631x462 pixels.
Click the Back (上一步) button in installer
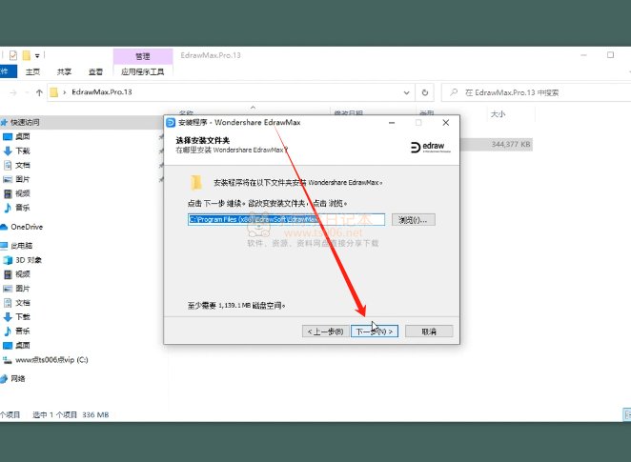[x=325, y=331]
